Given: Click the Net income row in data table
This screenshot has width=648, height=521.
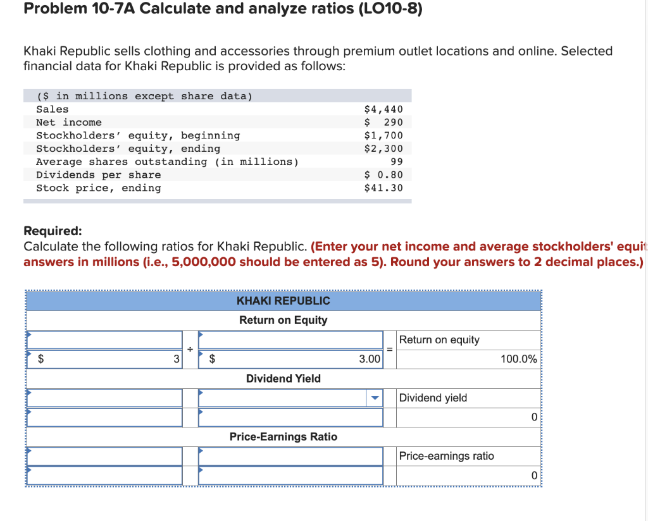Looking at the screenshot, I should [218, 122].
